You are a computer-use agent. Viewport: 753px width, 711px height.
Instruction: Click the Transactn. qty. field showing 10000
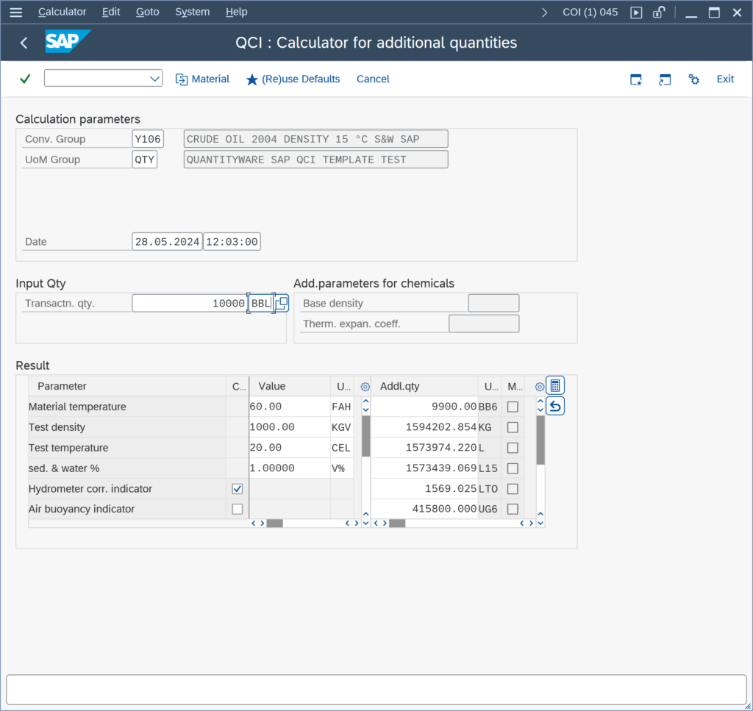[190, 304]
